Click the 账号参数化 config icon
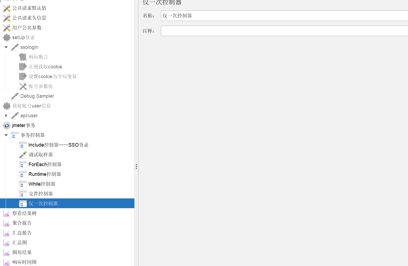Screen dimensions: 408x266 (x=23, y=86)
